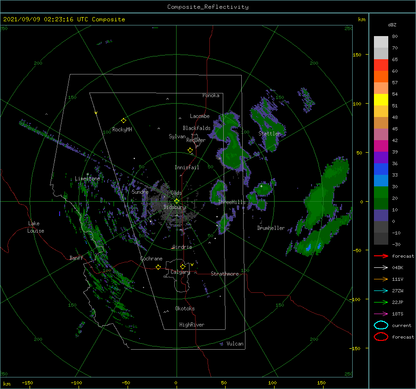Click the Vulcan city label

point(235,344)
